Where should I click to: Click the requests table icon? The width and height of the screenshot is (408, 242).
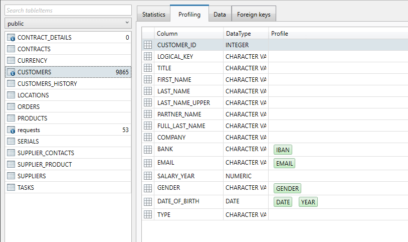click(11, 130)
